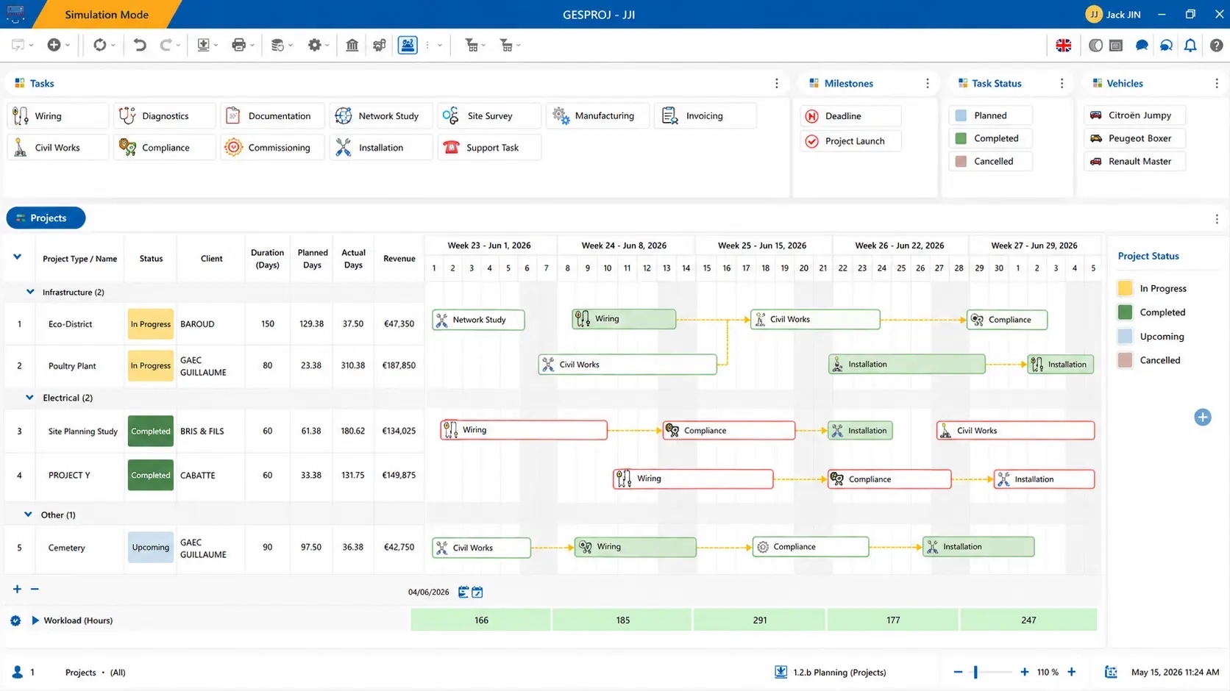This screenshot has width=1230, height=691.
Task: Open workload settings gear icon
Action: 15,620
